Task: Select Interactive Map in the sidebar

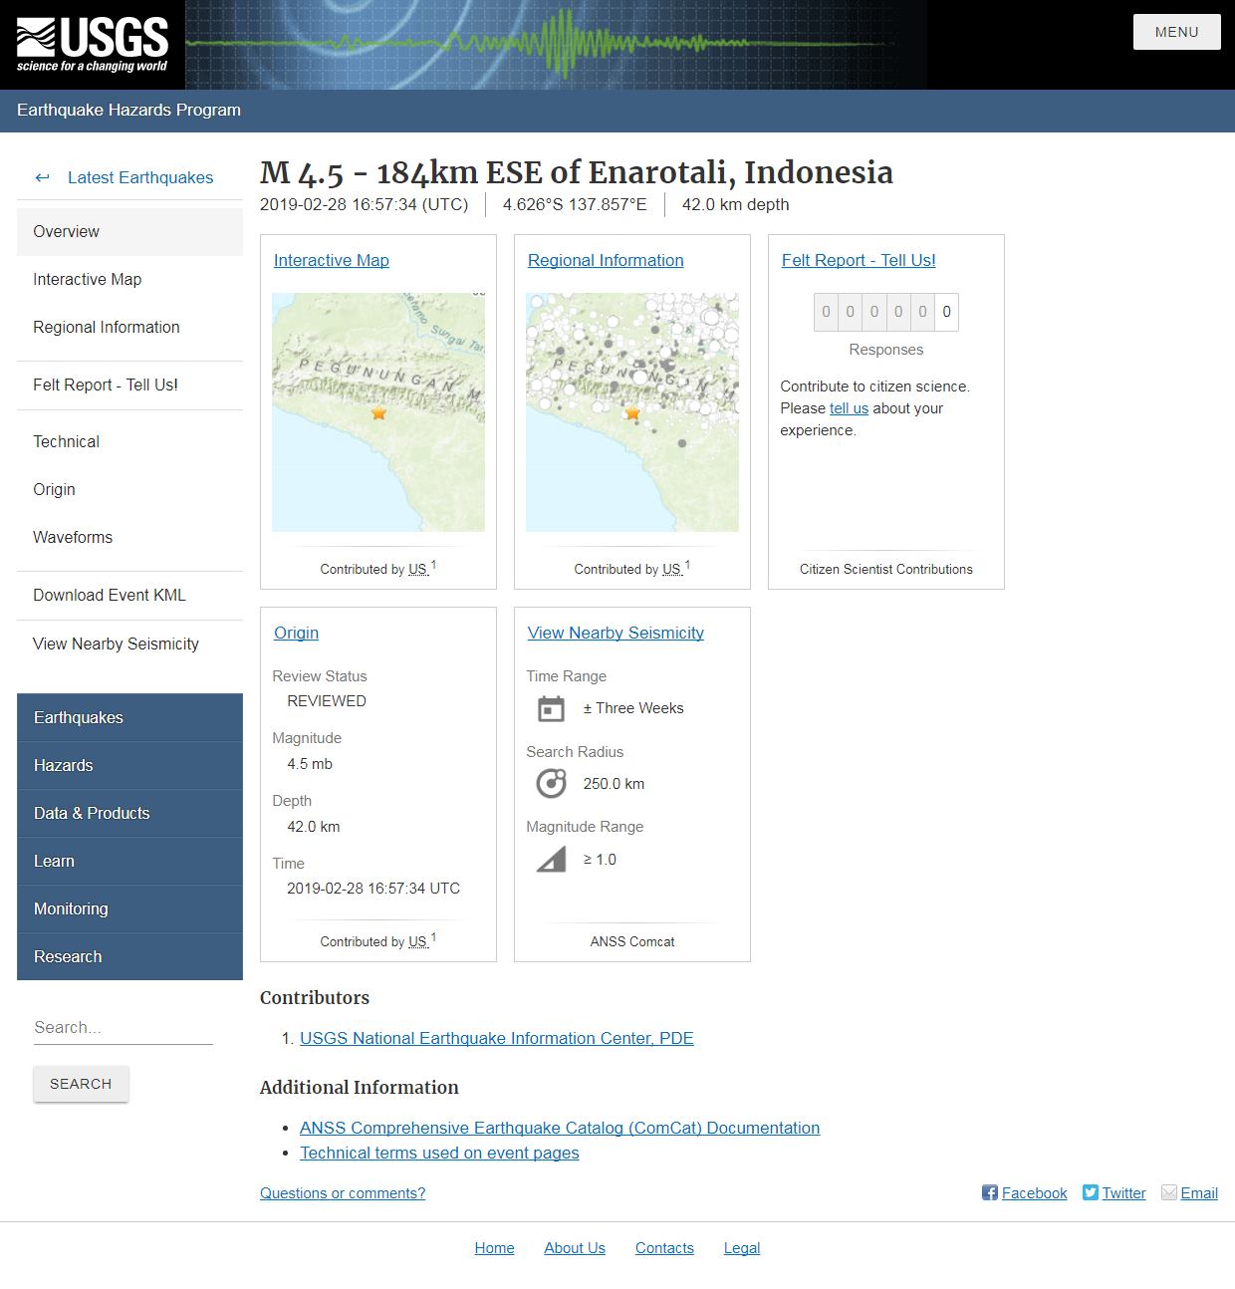Action: [129, 279]
